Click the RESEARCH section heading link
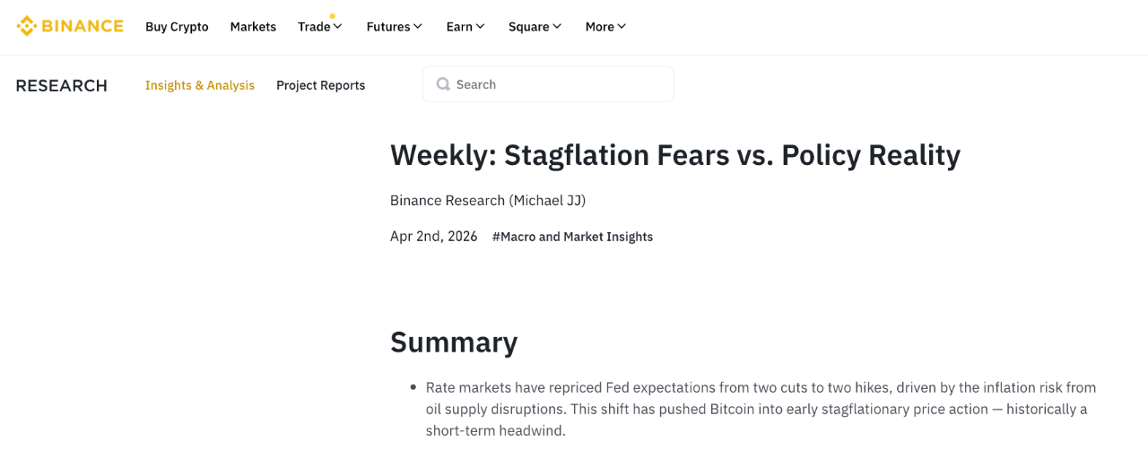This screenshot has width=1148, height=459. tap(61, 85)
